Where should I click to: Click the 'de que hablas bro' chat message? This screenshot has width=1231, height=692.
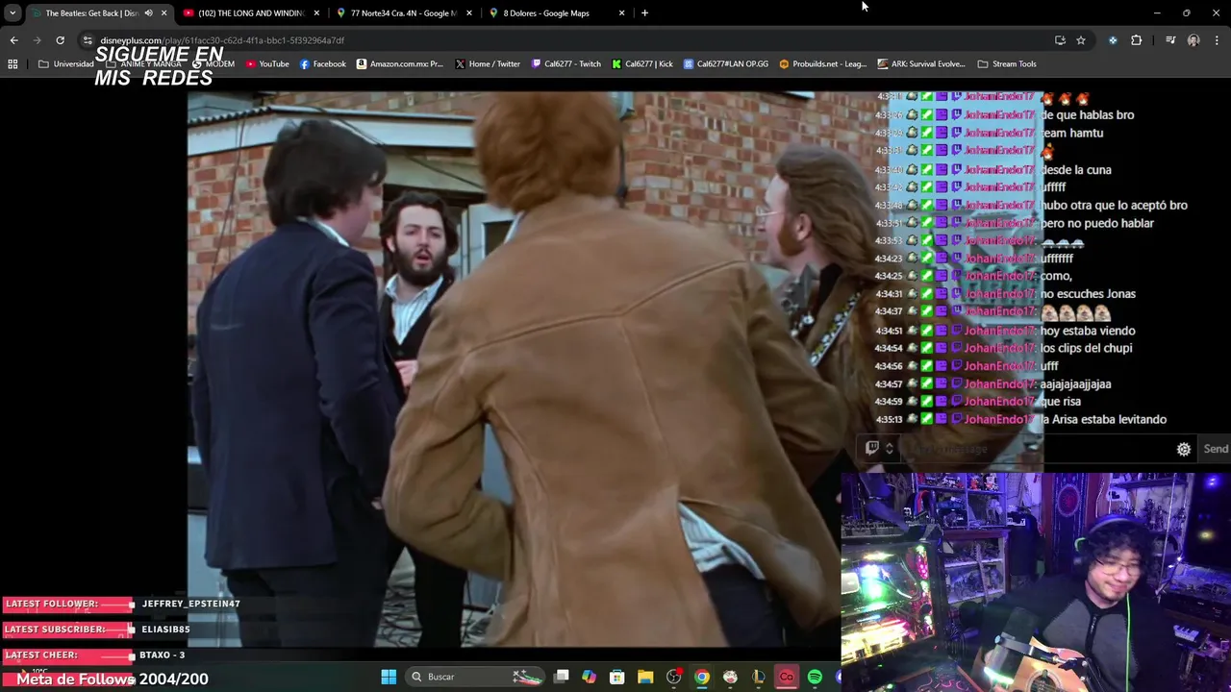tap(1087, 115)
